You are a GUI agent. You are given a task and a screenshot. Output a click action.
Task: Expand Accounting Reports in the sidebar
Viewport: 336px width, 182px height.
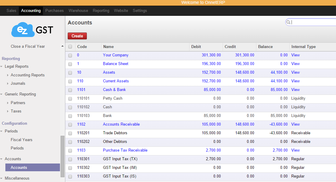pyautogui.click(x=8, y=75)
